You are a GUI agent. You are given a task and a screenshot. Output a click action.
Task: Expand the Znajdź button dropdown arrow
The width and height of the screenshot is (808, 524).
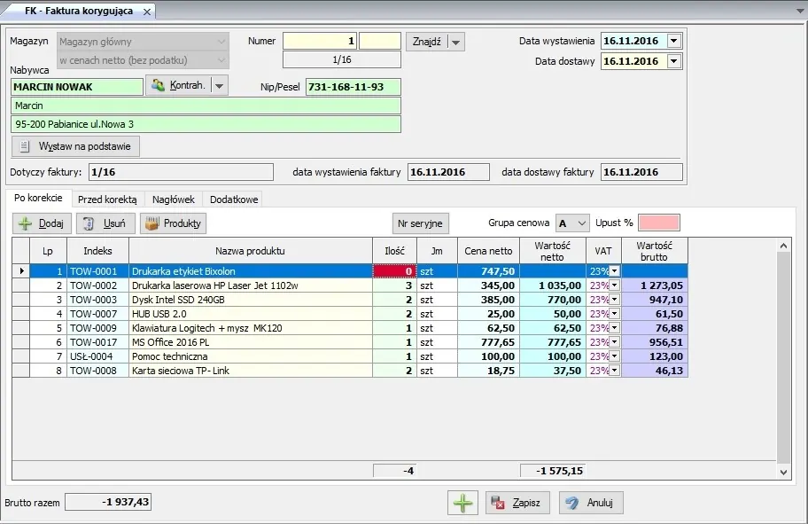pos(456,42)
